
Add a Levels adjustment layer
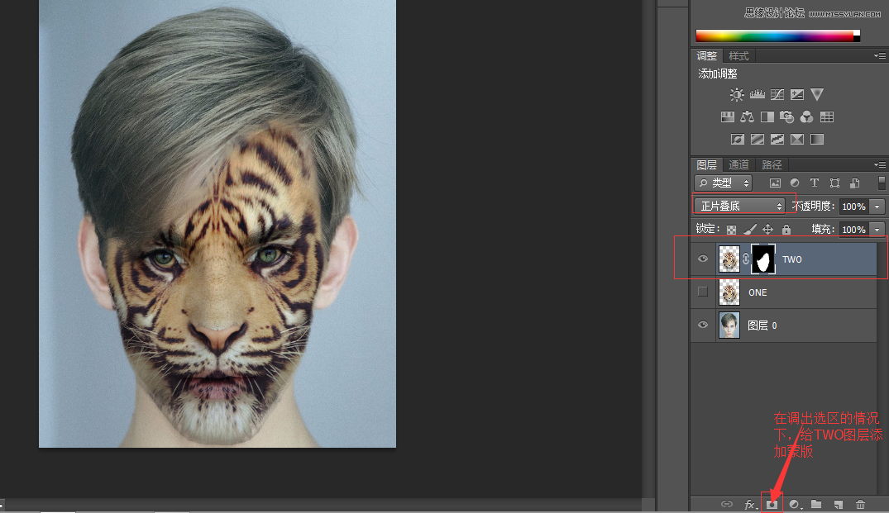[x=757, y=94]
